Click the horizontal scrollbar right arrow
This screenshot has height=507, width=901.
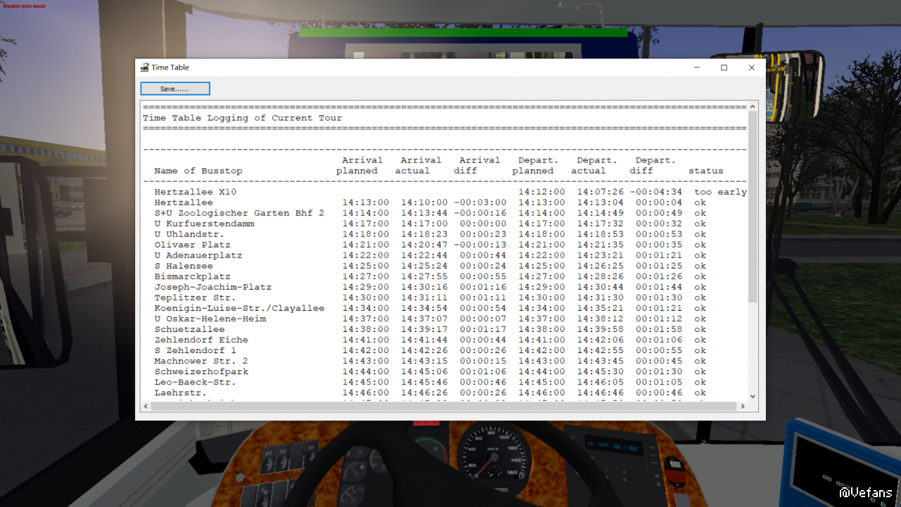742,406
